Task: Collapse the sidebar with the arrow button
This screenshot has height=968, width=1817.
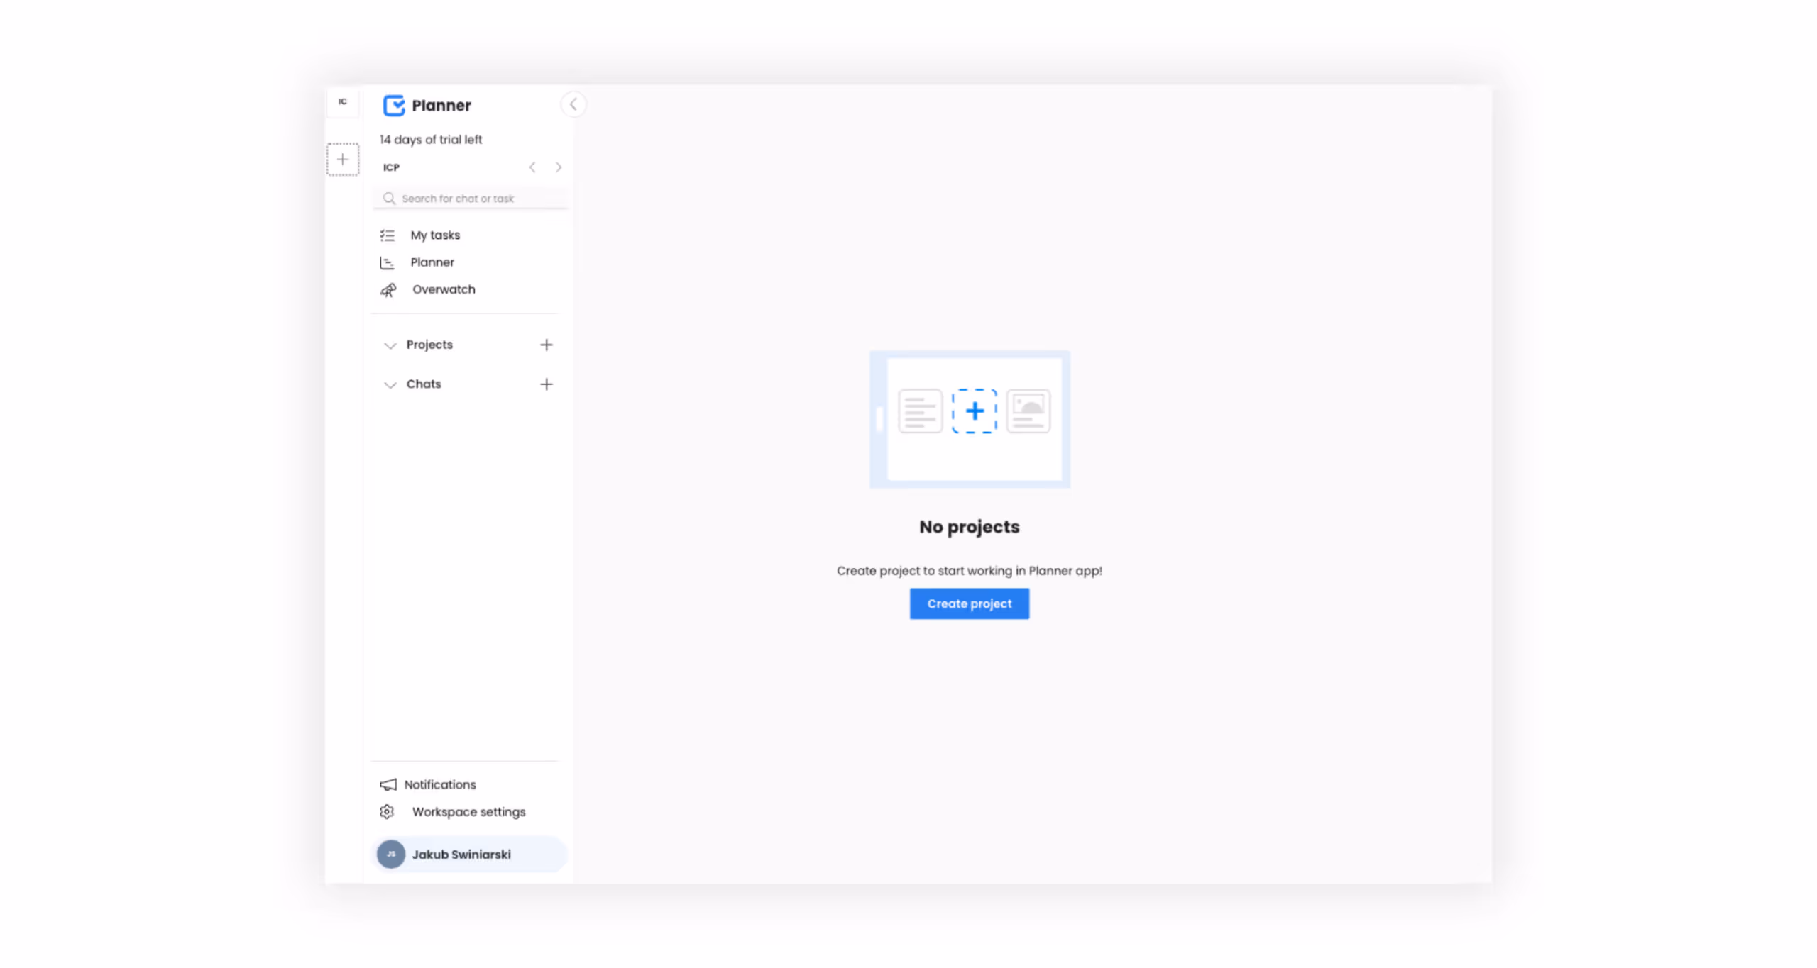Action: 573,104
